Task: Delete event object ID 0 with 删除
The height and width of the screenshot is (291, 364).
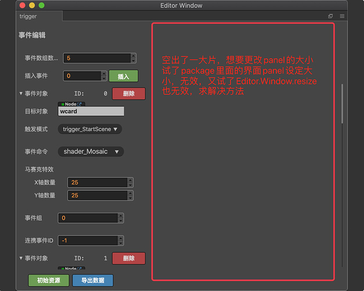Action: tap(129, 94)
